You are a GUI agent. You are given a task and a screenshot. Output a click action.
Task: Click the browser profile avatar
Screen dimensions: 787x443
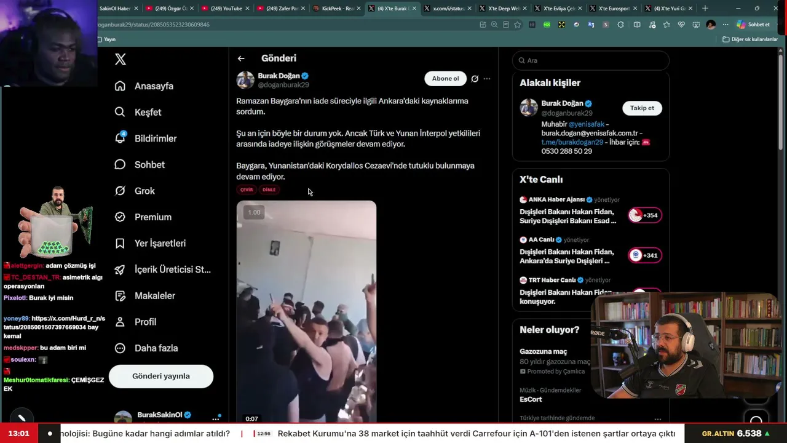(x=711, y=25)
